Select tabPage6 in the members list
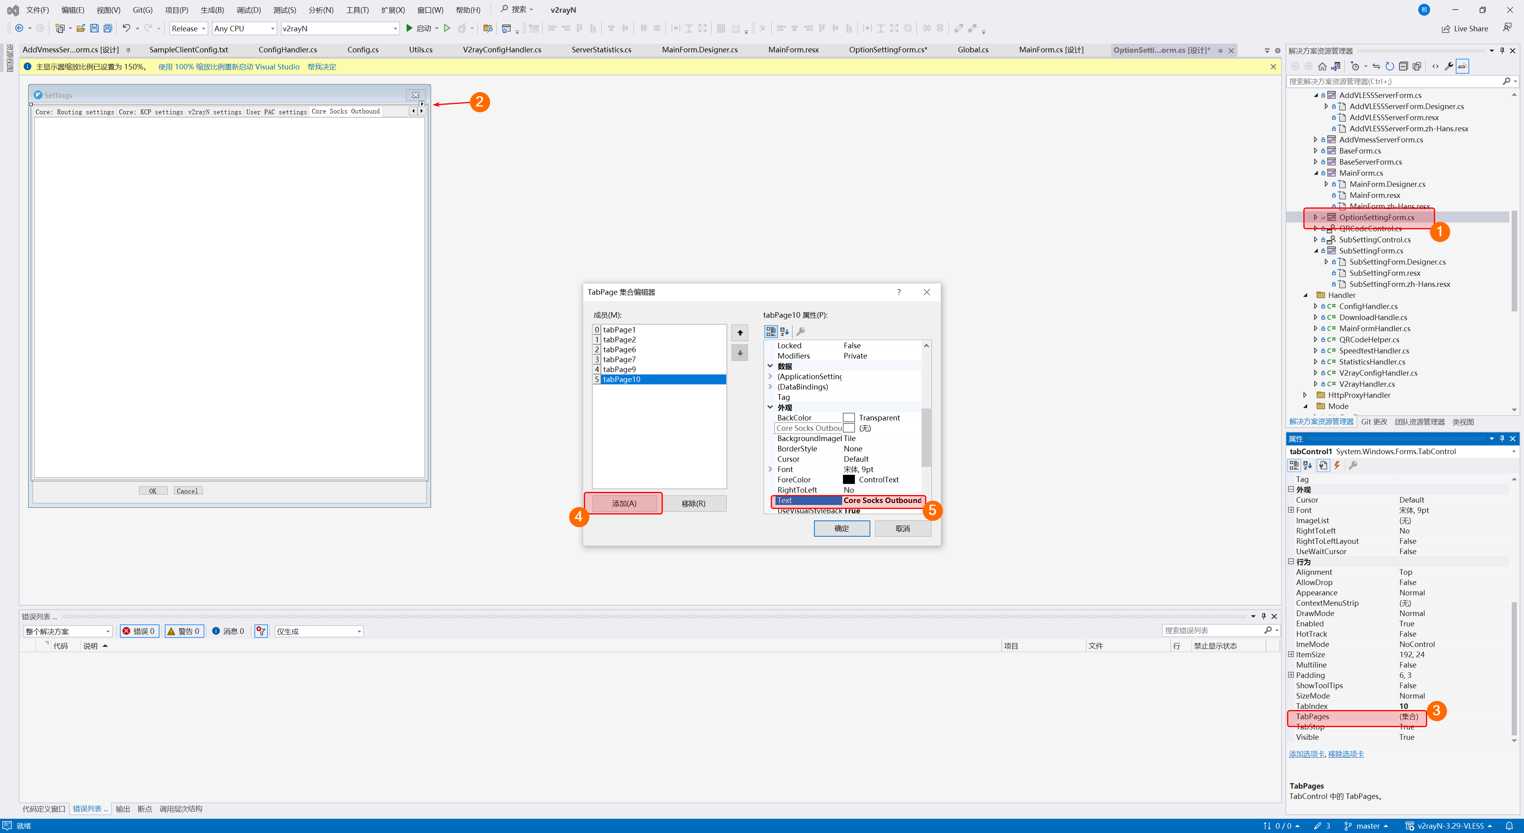1524x833 pixels. pos(620,349)
